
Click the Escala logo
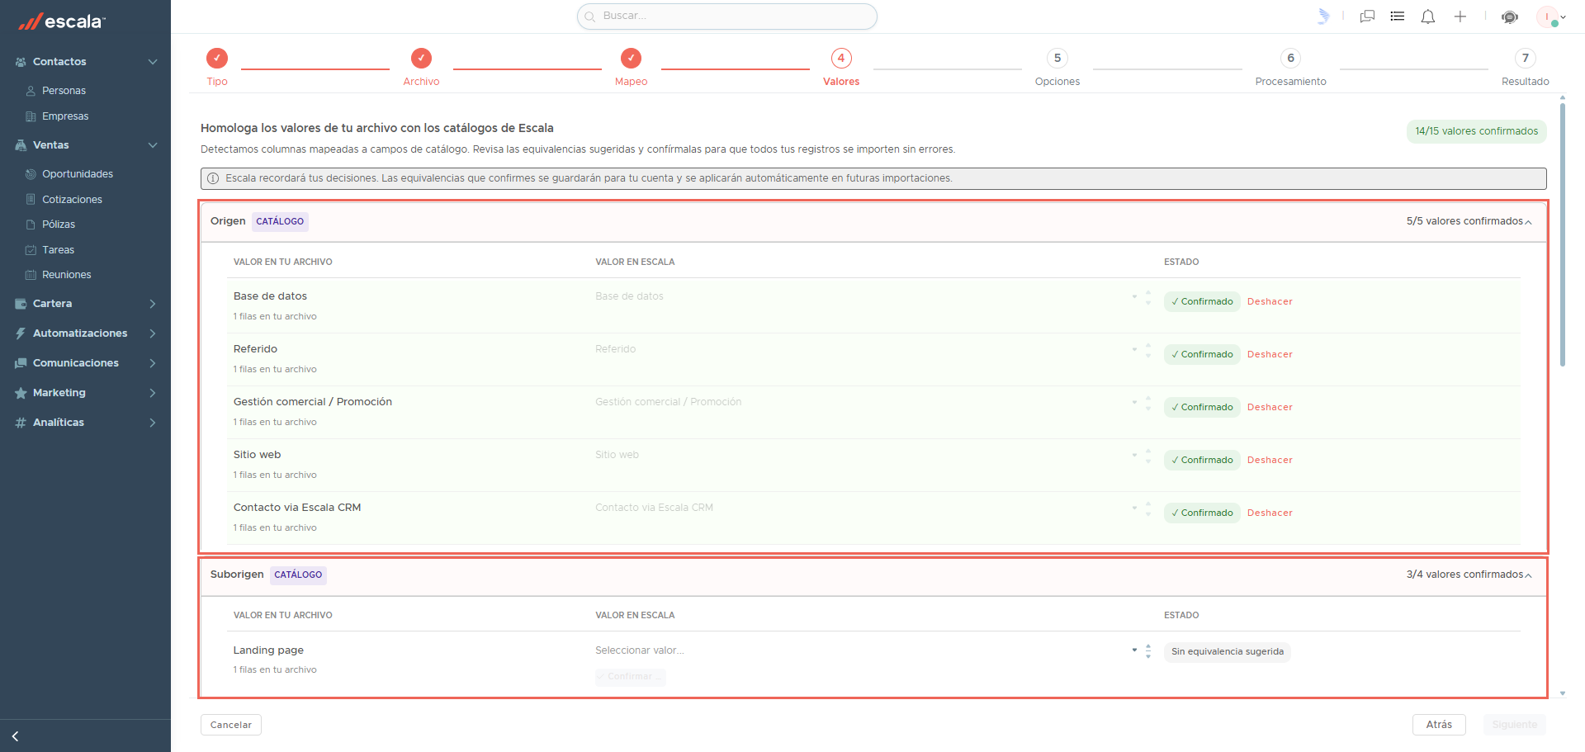point(62,21)
